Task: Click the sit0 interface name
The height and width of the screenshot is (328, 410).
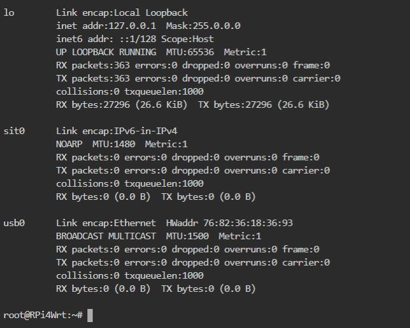Action: click(x=14, y=131)
